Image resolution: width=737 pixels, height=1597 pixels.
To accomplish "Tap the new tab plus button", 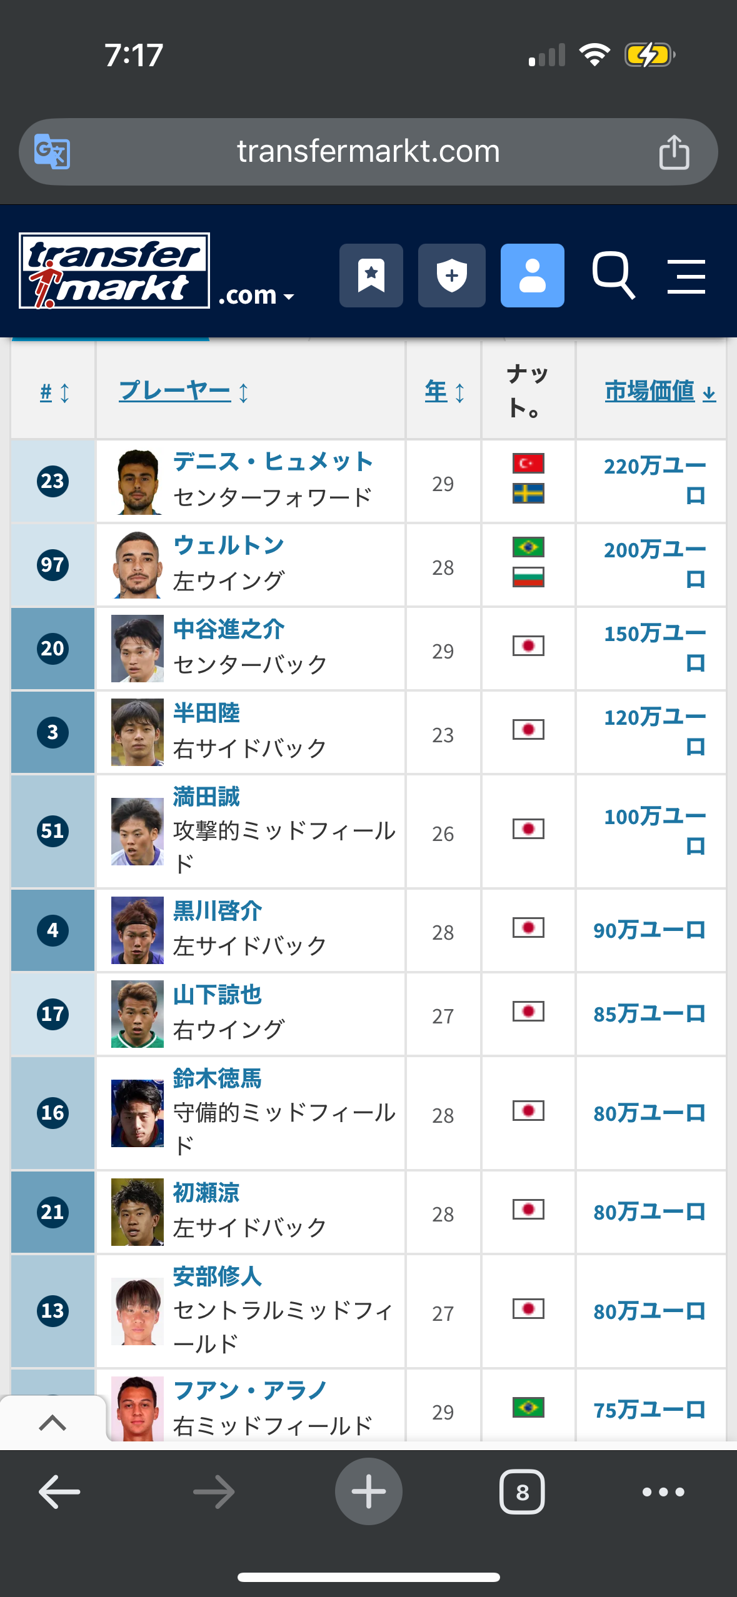I will pyautogui.click(x=368, y=1492).
